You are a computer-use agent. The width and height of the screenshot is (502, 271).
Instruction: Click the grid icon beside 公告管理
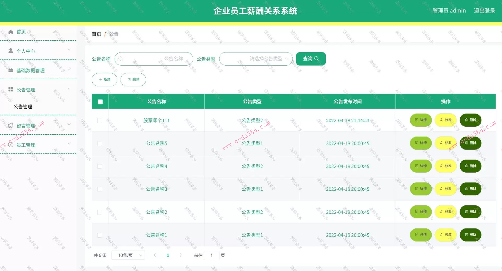pos(10,89)
